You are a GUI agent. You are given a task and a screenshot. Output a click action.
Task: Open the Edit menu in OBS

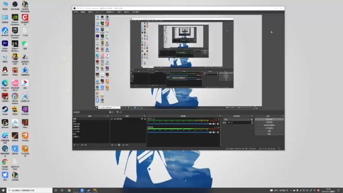pos(83,12)
